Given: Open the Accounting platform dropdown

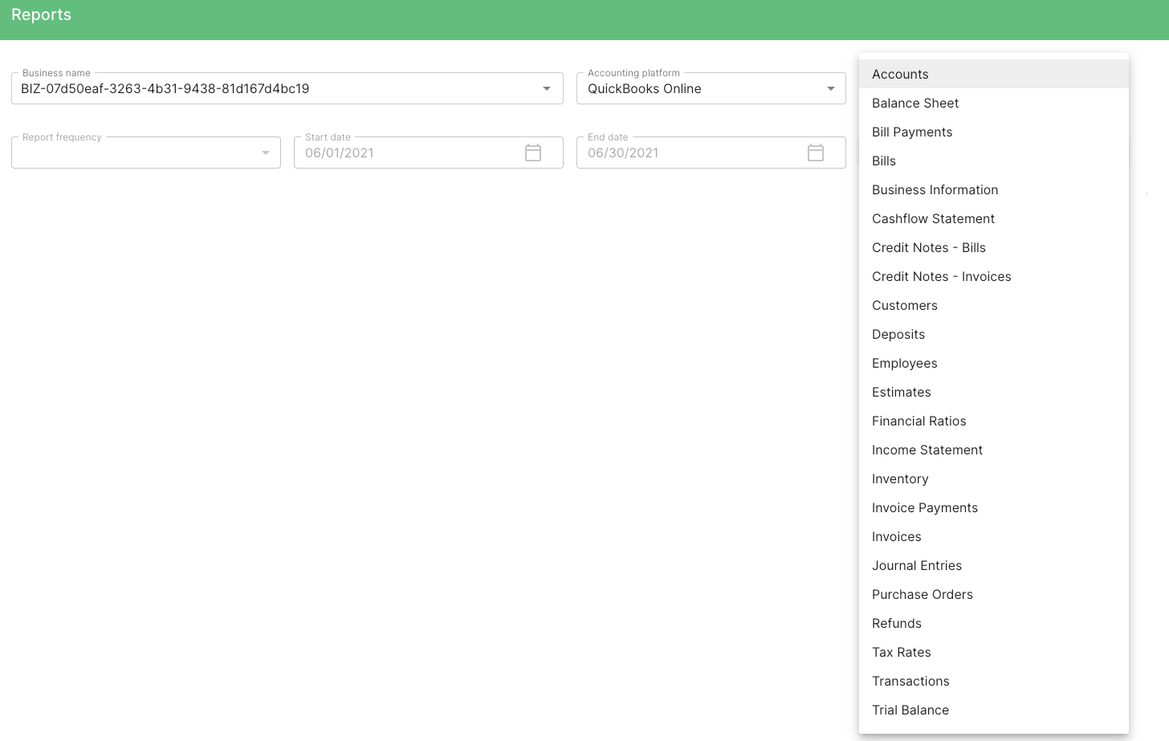Looking at the screenshot, I should pos(831,88).
